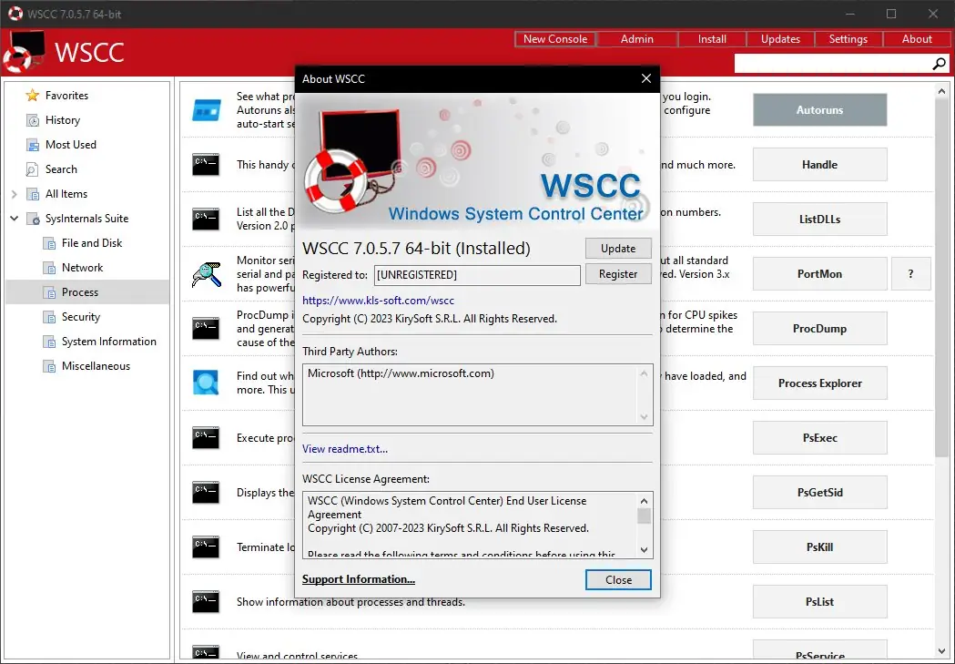The width and height of the screenshot is (955, 664).
Task: Click the PortMon serial cable icon
Action: [x=206, y=273]
